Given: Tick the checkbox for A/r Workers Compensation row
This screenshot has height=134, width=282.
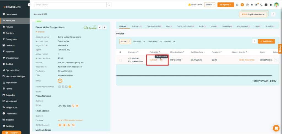Looking at the screenshot, I should click(120, 60).
